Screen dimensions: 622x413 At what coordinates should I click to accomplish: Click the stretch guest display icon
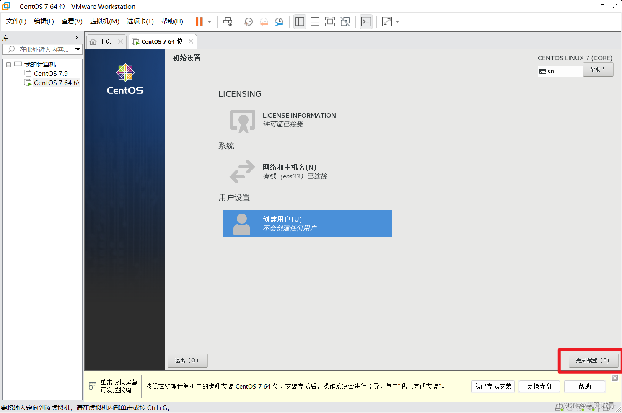pos(387,22)
